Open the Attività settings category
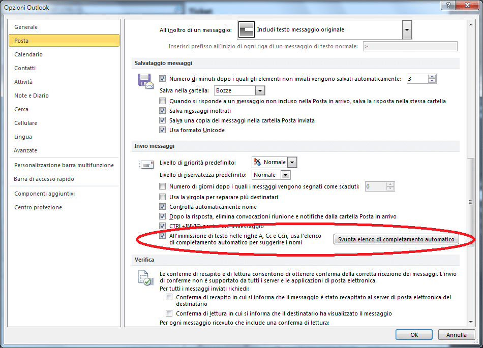The height and width of the screenshot is (348, 483). (x=64, y=82)
